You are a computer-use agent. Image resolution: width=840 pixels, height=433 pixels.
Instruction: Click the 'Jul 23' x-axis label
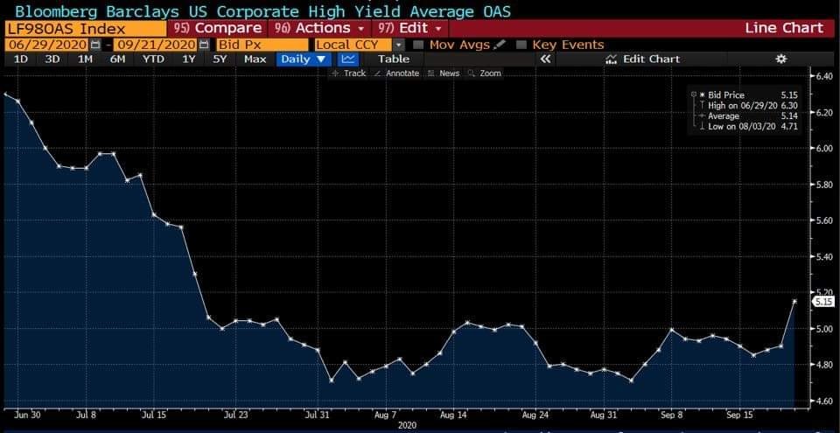(235, 415)
